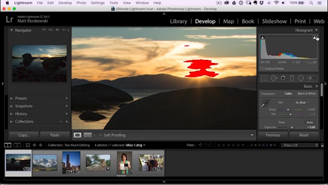Open Wi-Fi status in menu bar

[277, 3]
